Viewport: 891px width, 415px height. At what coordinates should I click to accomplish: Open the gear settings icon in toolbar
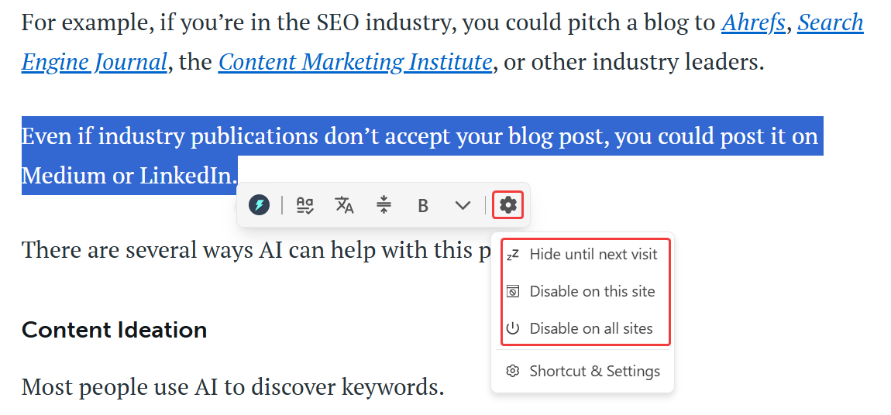pyautogui.click(x=508, y=205)
